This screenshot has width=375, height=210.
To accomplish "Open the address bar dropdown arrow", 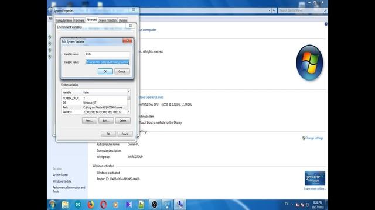I will 270,10.
